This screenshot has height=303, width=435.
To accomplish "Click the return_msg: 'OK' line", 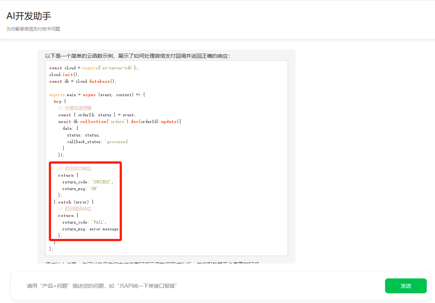I will (80, 189).
